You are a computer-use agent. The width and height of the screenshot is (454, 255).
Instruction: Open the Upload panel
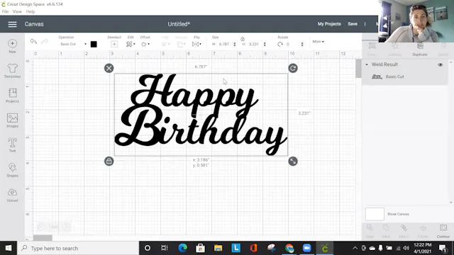(x=12, y=195)
